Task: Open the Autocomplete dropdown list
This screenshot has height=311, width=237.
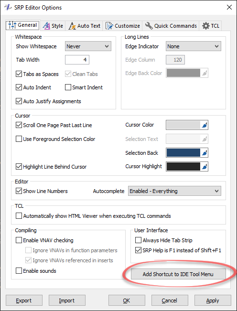Action: coord(174,191)
